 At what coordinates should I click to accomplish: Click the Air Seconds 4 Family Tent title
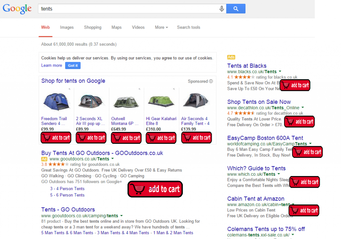click(x=195, y=121)
